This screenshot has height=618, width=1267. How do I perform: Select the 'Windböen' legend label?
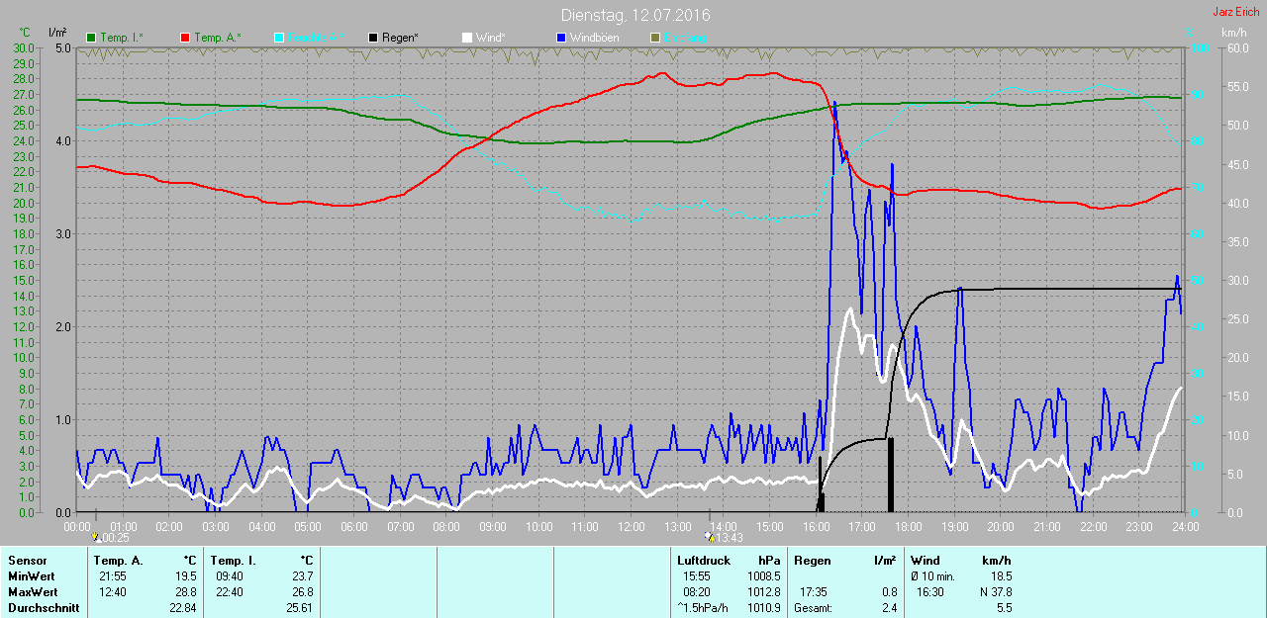[593, 38]
